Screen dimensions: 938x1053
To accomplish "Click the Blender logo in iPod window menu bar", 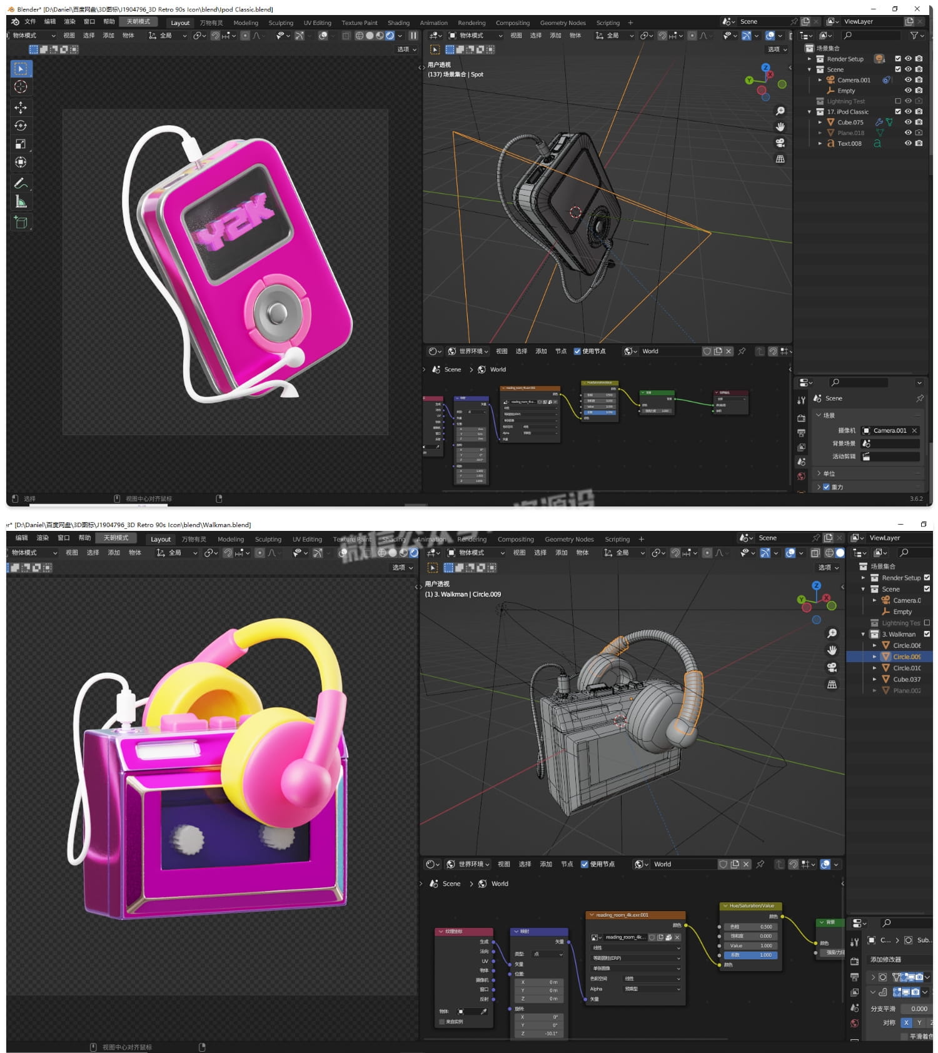I will click(x=15, y=21).
